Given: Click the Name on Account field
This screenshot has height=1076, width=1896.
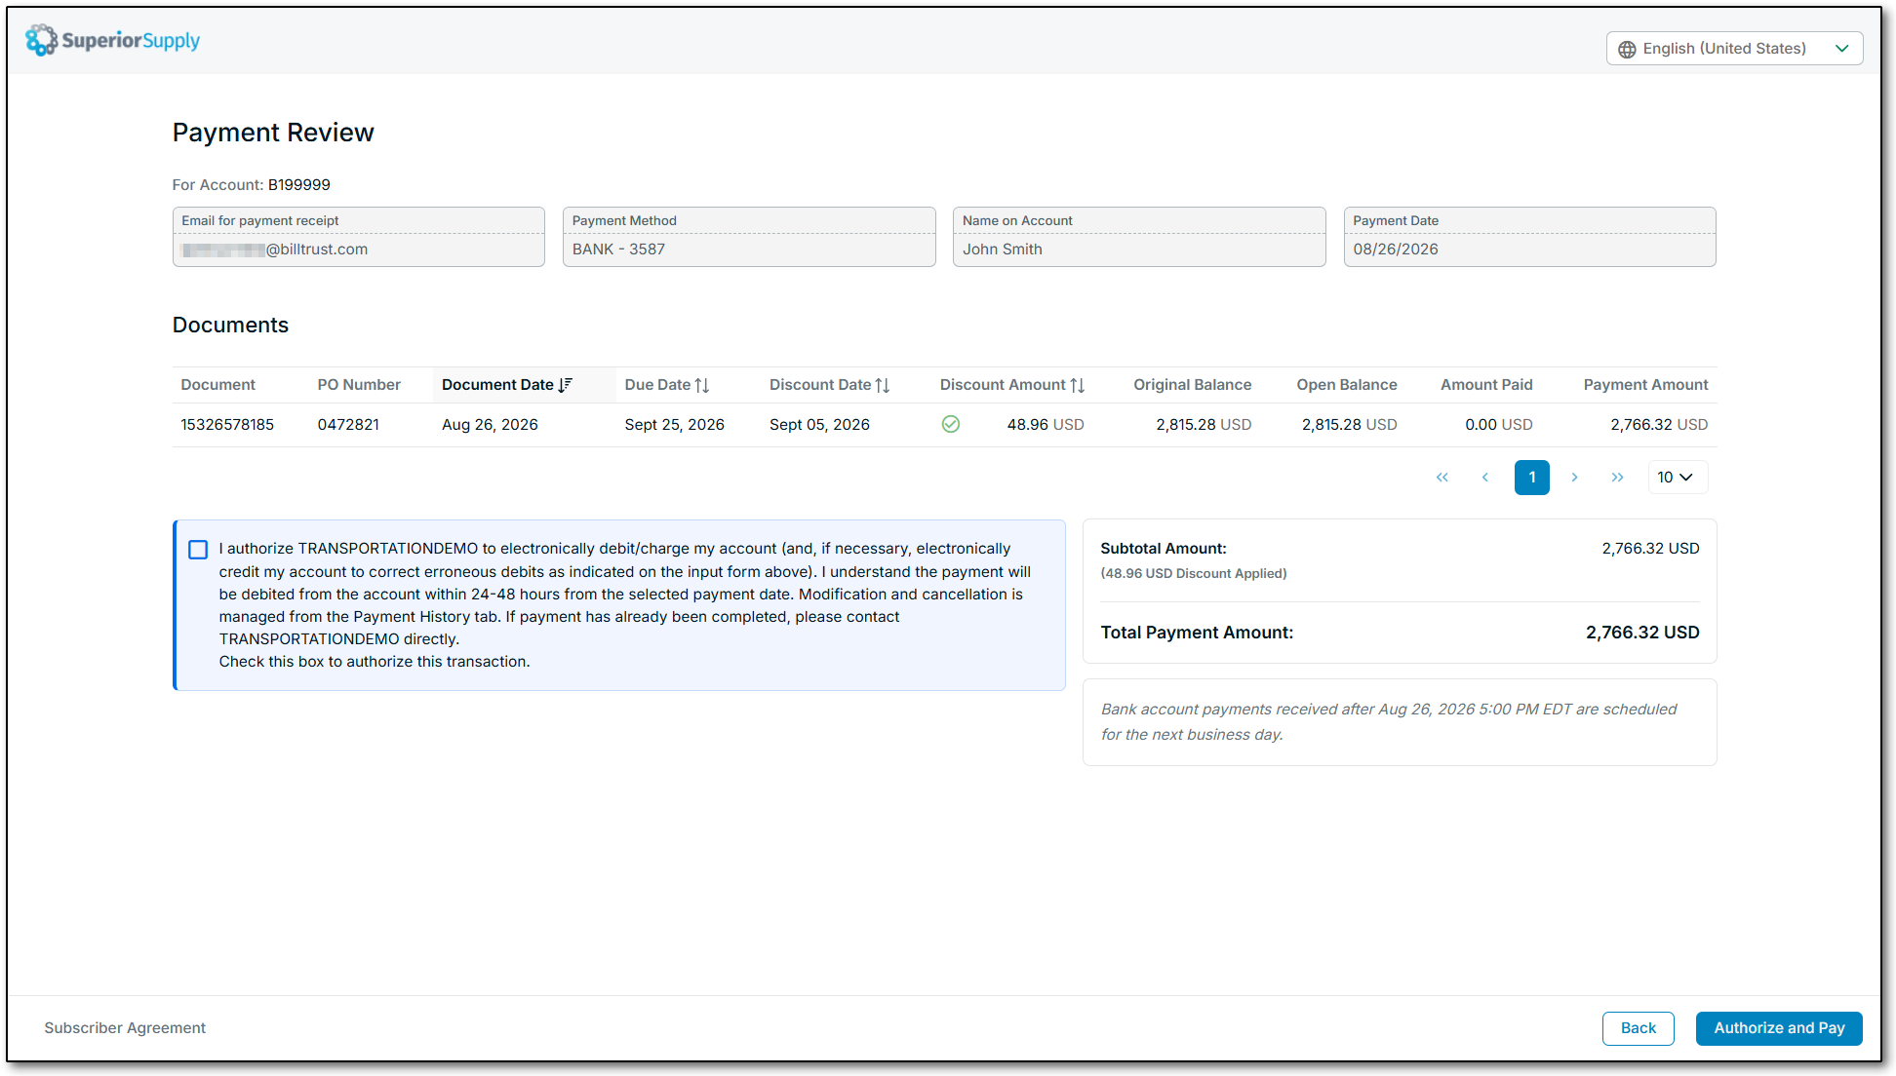Looking at the screenshot, I should point(1139,237).
